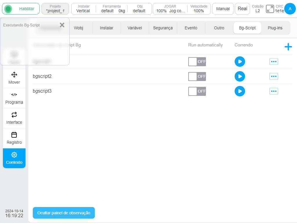The image size is (297, 223).
Task: Select the Bg-Script tab
Action: pyautogui.click(x=247, y=28)
